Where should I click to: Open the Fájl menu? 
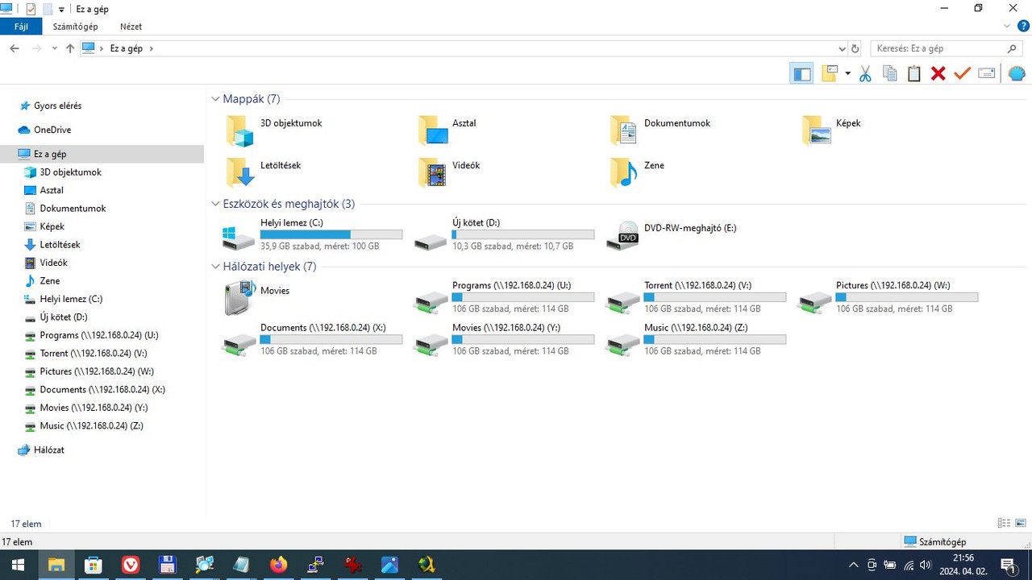(21, 27)
